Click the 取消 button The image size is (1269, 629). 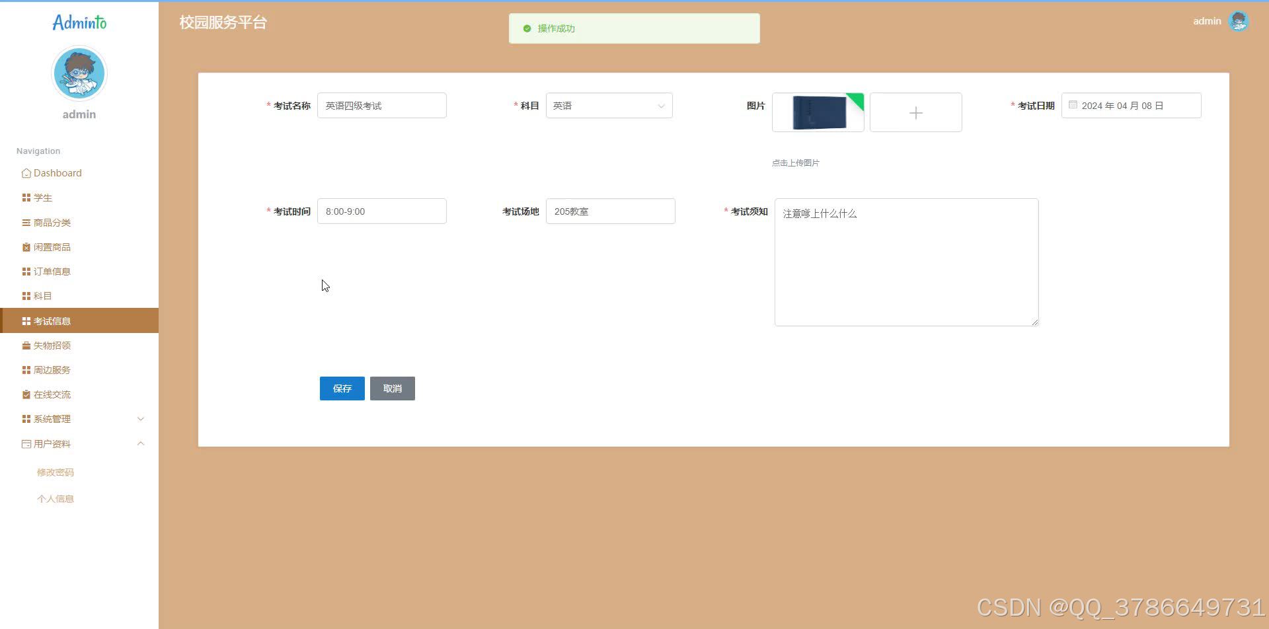coord(393,388)
